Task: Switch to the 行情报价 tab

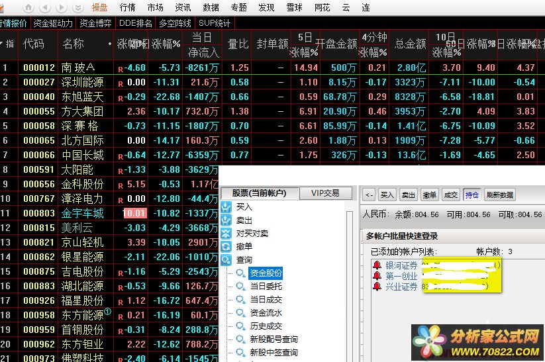Action: tap(14, 23)
